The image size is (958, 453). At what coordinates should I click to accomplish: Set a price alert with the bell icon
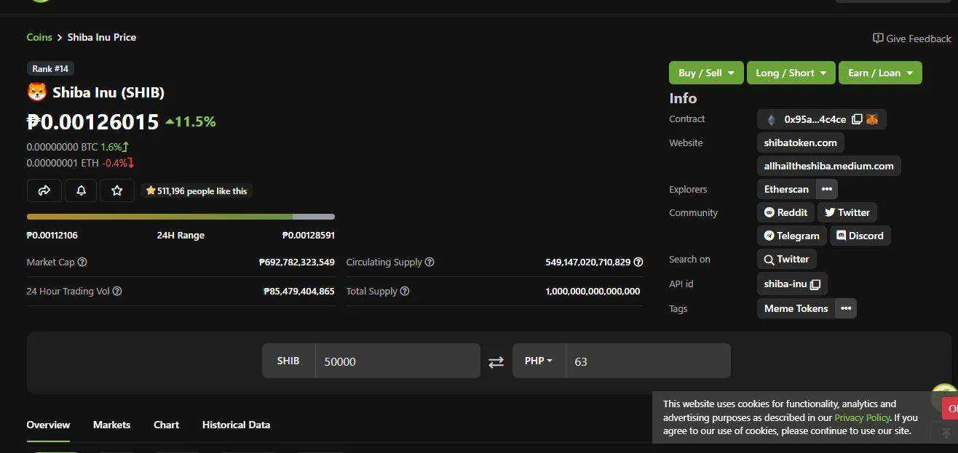point(81,191)
